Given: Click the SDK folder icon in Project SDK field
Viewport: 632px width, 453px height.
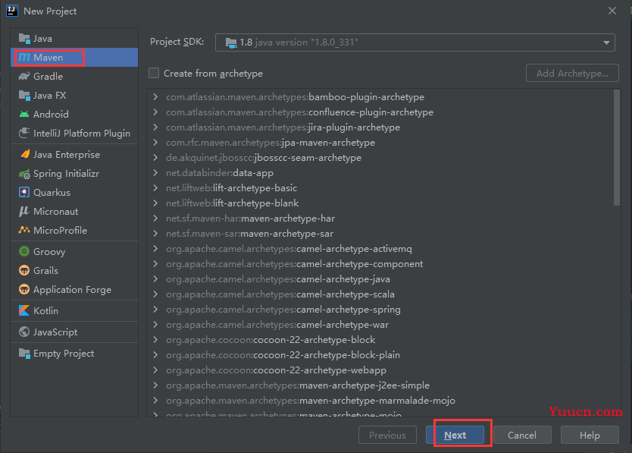Looking at the screenshot, I should 231,42.
